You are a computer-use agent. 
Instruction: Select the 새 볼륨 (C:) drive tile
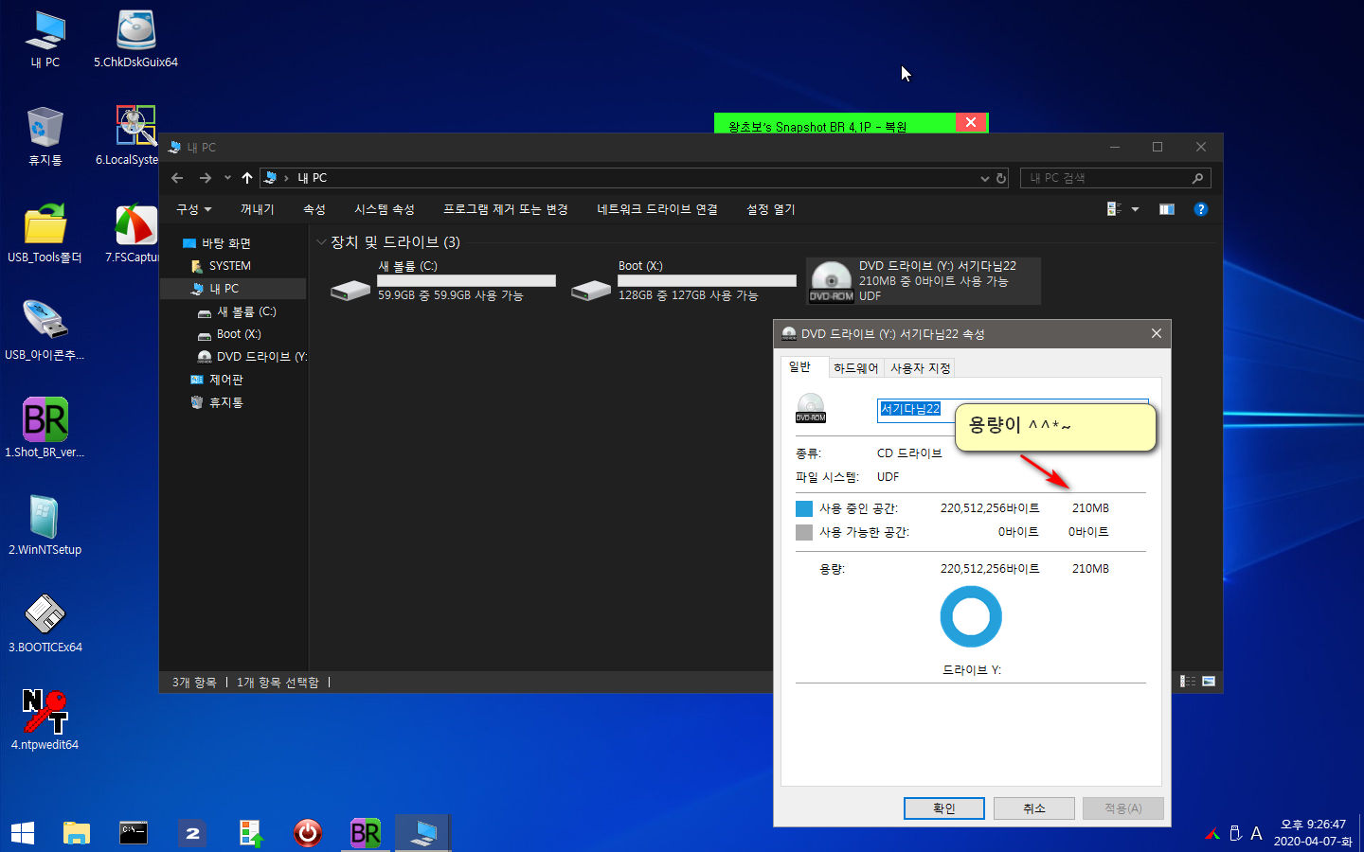point(443,281)
